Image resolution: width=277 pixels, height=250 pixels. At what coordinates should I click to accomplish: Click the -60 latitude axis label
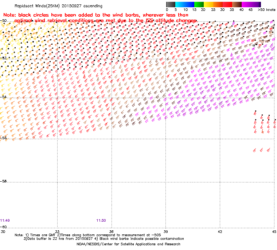tap(3, 227)
